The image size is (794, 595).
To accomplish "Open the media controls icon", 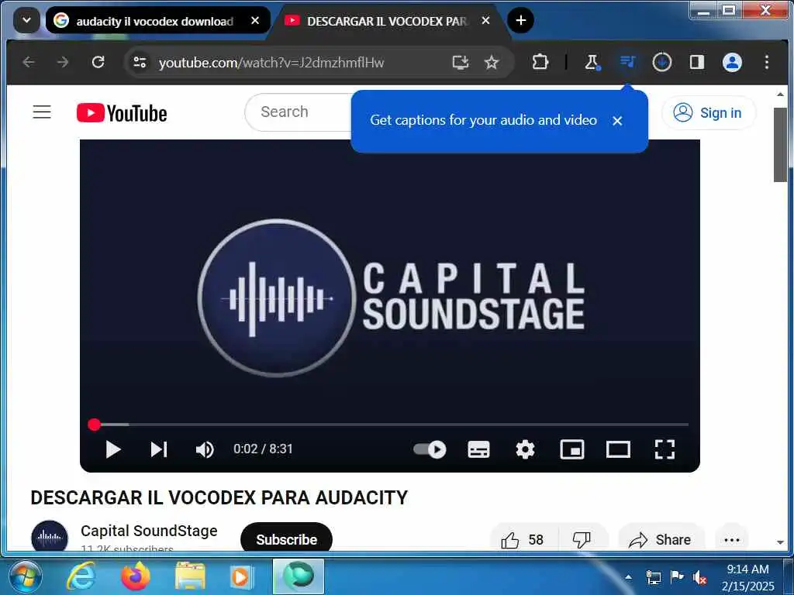I will (x=627, y=62).
